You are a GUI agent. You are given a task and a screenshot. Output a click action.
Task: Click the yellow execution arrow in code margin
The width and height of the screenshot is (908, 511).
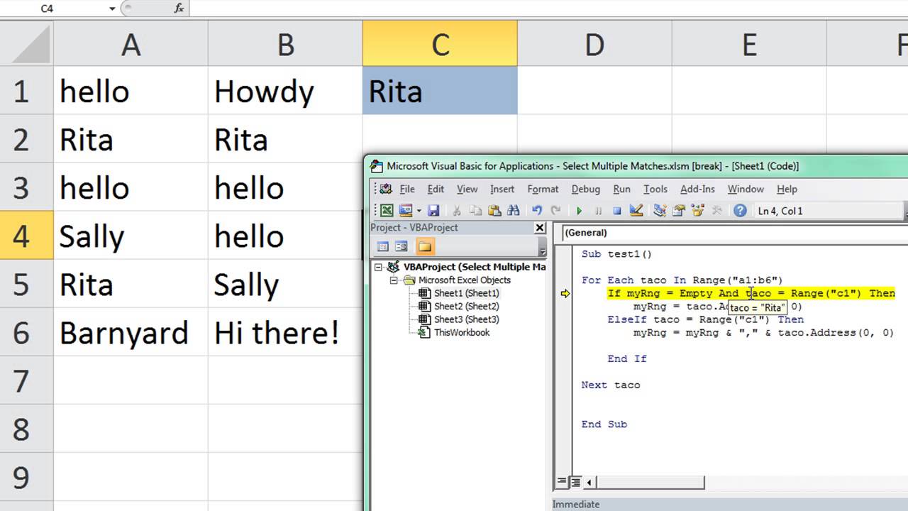click(565, 293)
